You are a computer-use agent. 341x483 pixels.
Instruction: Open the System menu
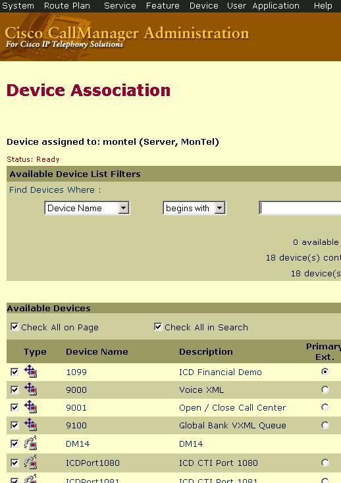18,5
